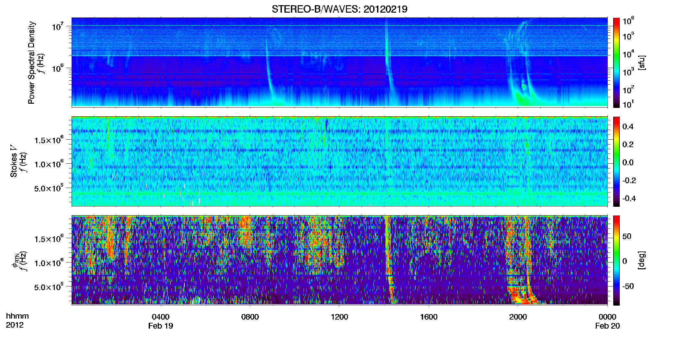679x350 pixels.
Task: Click the Stokes V colorbar
Action: pos(616,161)
